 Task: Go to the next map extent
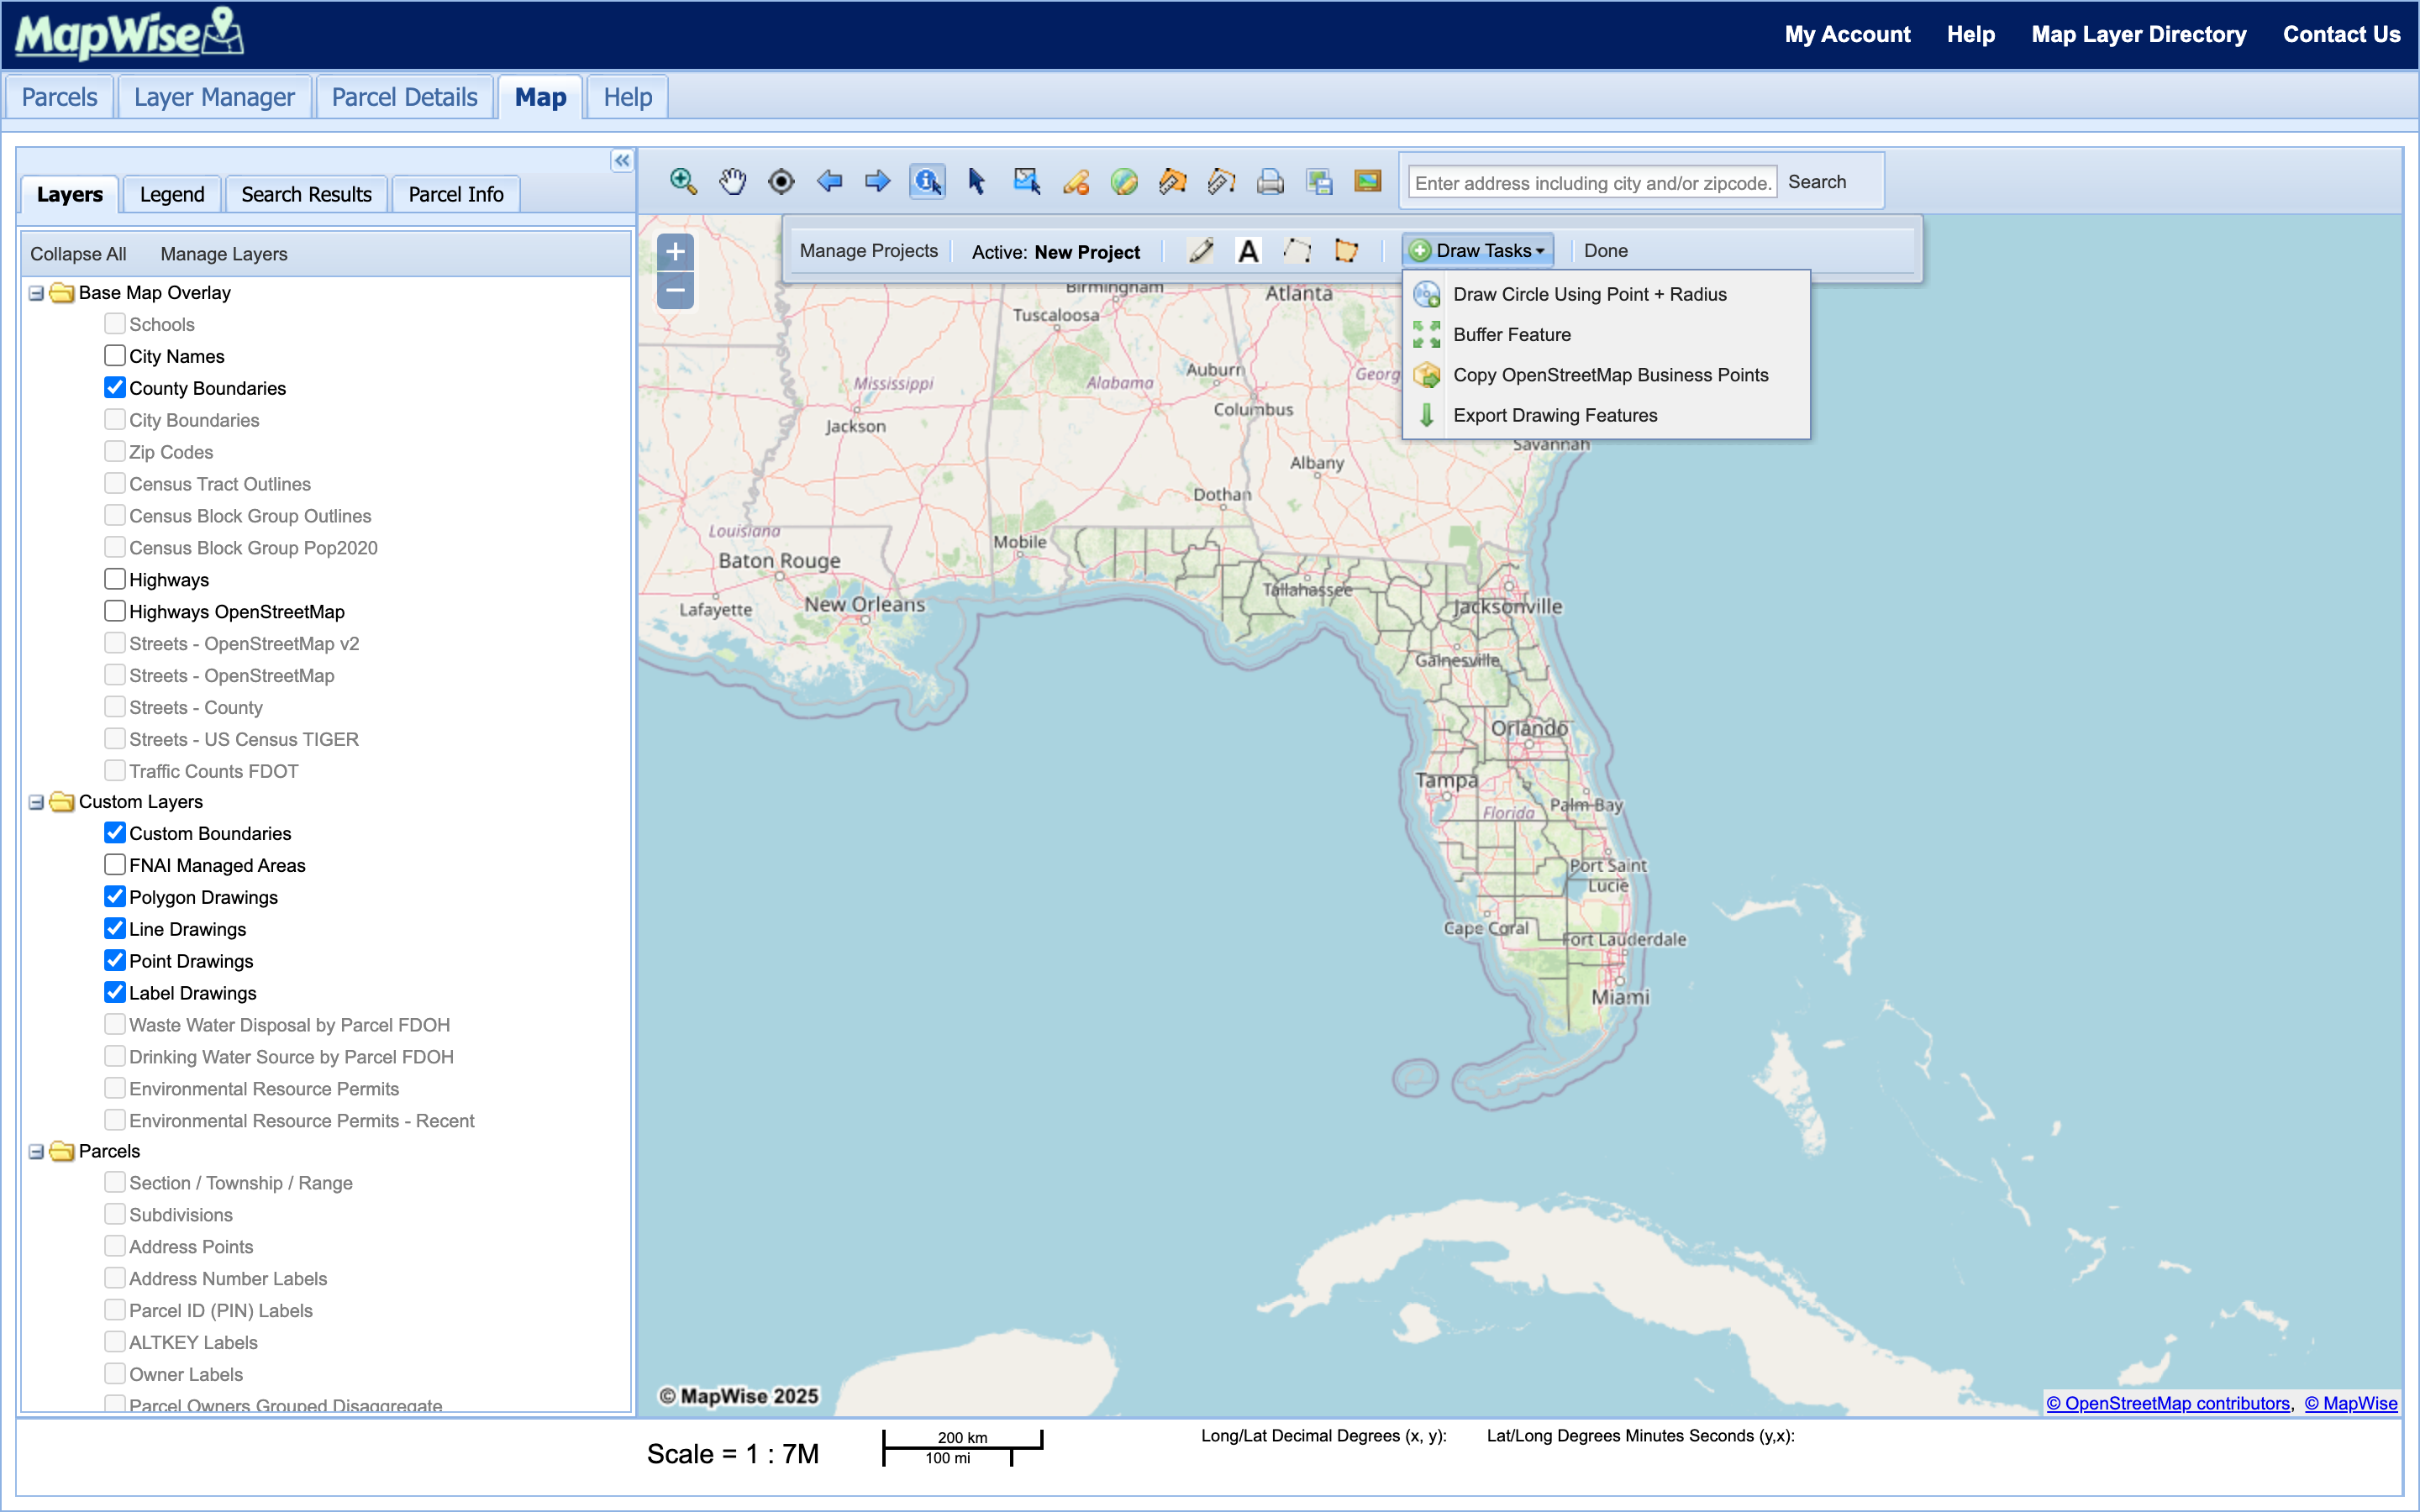(x=878, y=181)
